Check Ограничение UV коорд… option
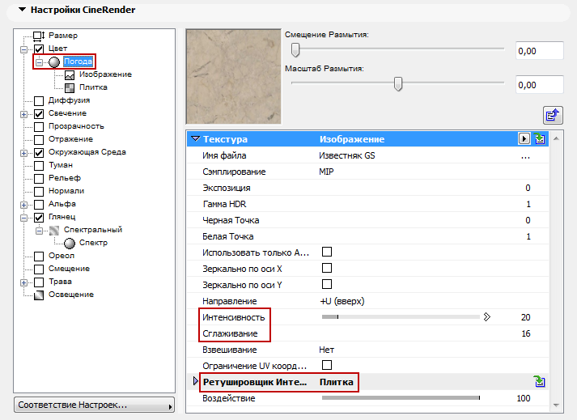The width and height of the screenshot is (577, 420). [327, 365]
